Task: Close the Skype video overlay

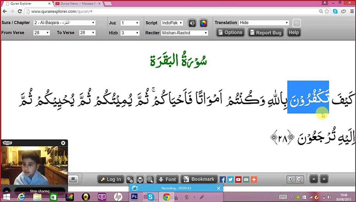Action: [x=63, y=143]
